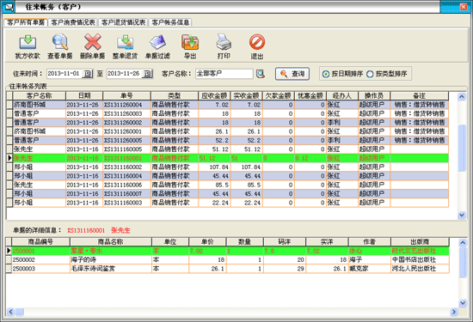Image resolution: width=473 pixels, height=322 pixels.
Task: Click the 查询 search button
Action: coord(292,74)
